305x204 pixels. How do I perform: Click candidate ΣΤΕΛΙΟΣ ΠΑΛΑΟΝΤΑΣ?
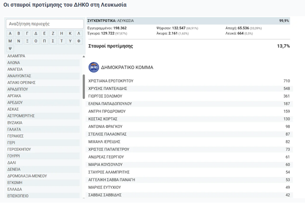pyautogui.click(x=189, y=134)
